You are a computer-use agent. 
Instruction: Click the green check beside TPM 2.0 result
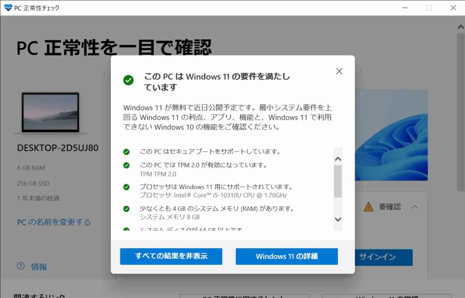[126, 165]
